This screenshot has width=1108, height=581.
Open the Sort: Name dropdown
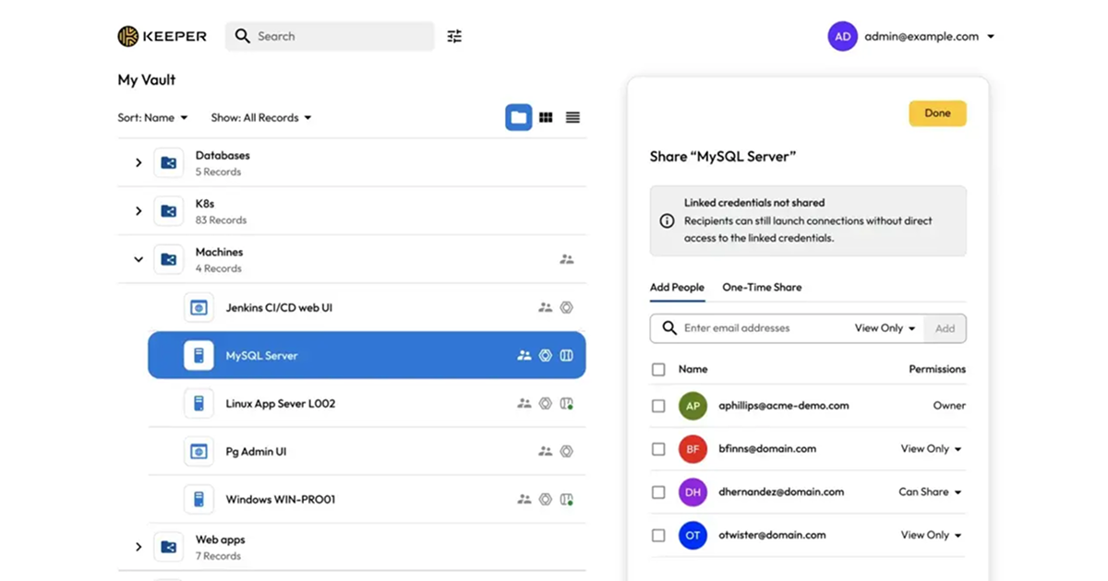point(152,117)
